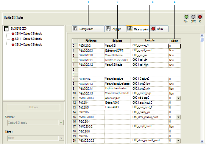Click the Référence column header
The image size is (206, 145).
pyautogui.click(x=91, y=41)
